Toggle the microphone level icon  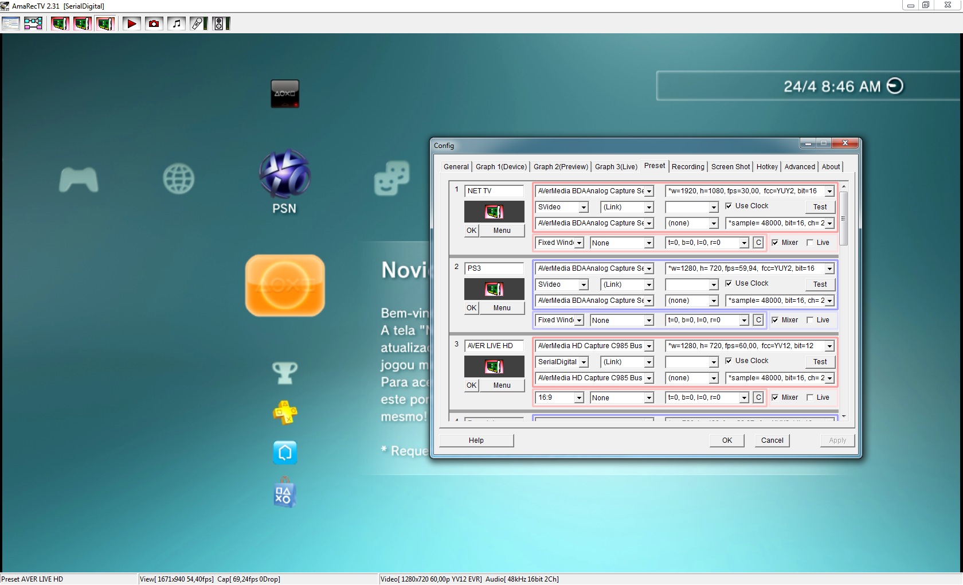click(199, 24)
